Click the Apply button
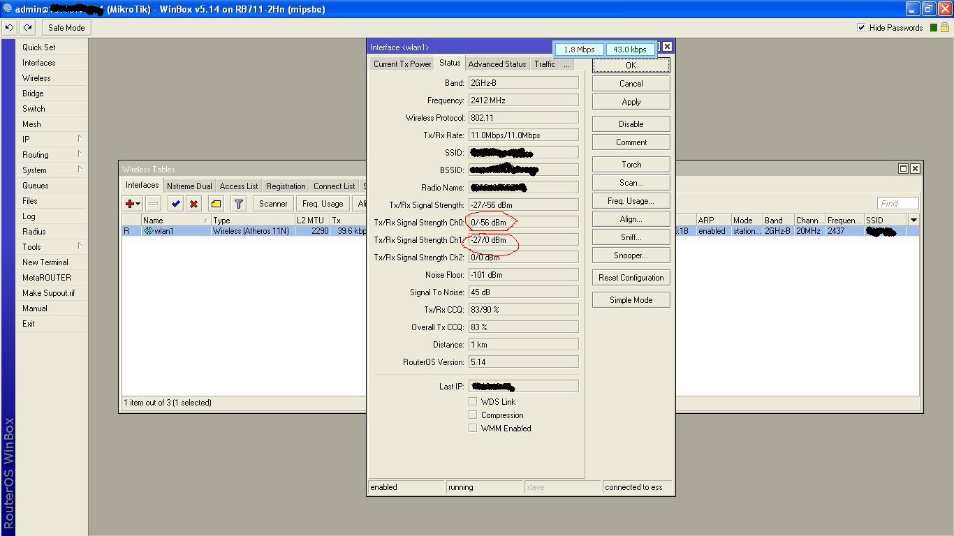Viewport: 954px width, 536px height. tap(631, 101)
